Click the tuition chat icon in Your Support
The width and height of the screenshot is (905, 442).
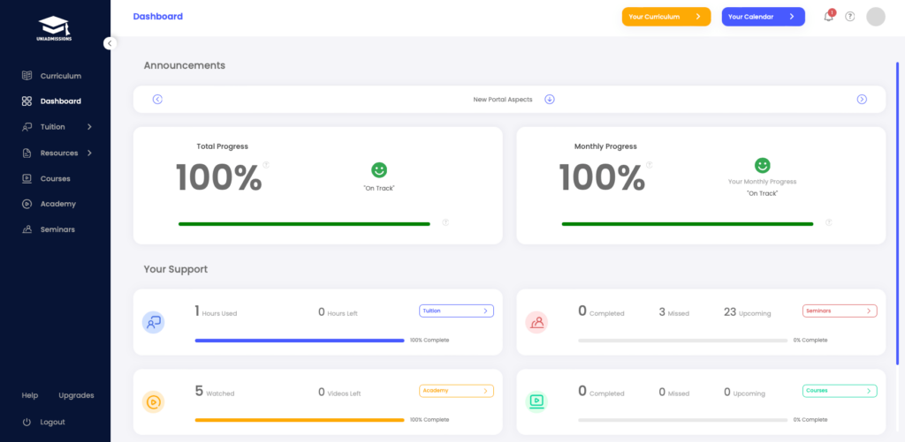pyautogui.click(x=153, y=323)
